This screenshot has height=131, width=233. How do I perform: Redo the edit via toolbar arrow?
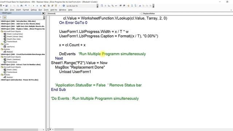coord(29,6)
